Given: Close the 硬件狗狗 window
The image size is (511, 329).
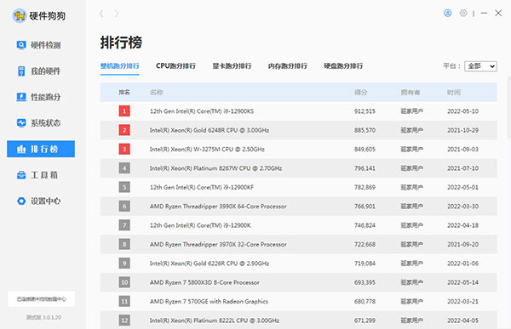Looking at the screenshot, I should click(498, 13).
